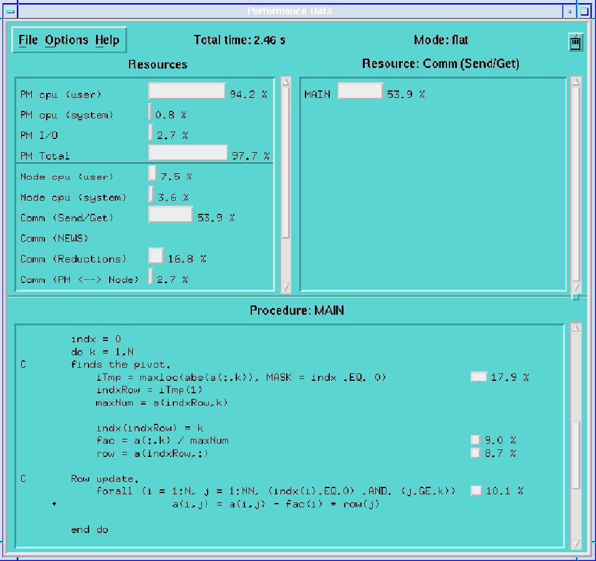Screen dimensions: 596x561
Task: Click scroll-up arrow in Procedure MAIN pane
Action: [576, 328]
